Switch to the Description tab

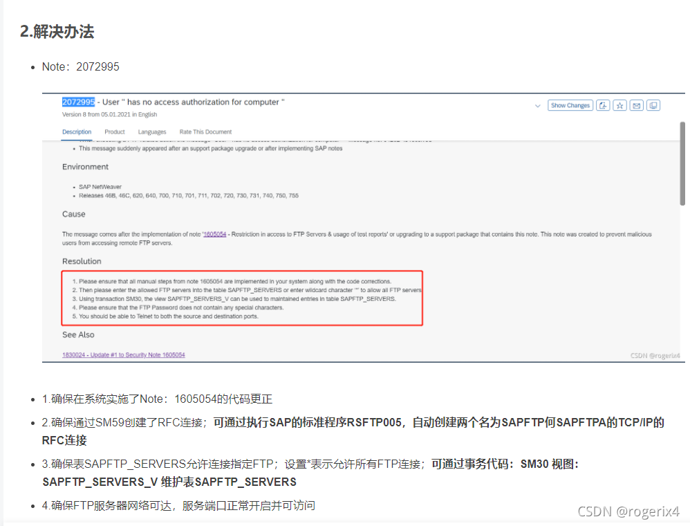click(77, 131)
